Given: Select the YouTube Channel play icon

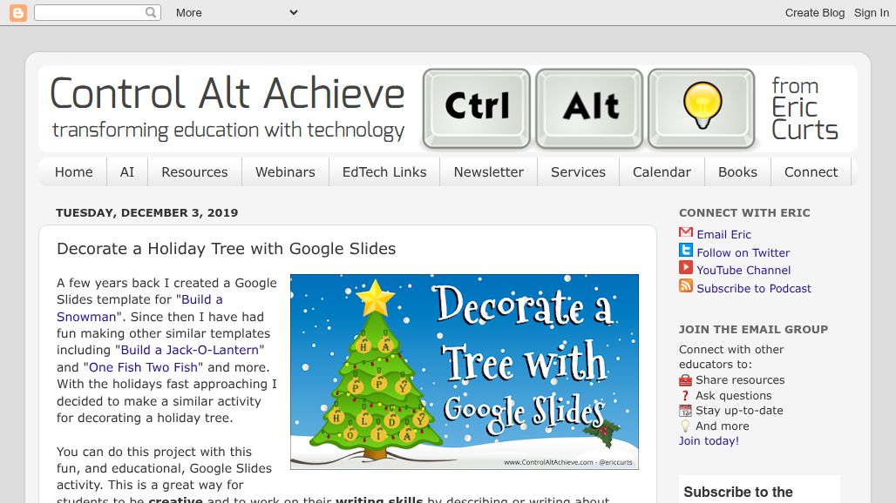Looking at the screenshot, I should click(x=685, y=270).
